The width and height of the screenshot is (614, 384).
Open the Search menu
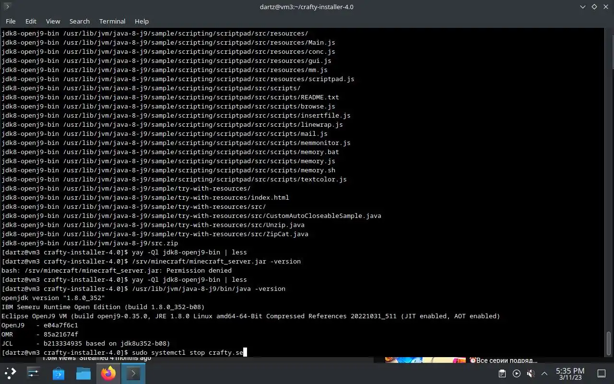point(80,21)
